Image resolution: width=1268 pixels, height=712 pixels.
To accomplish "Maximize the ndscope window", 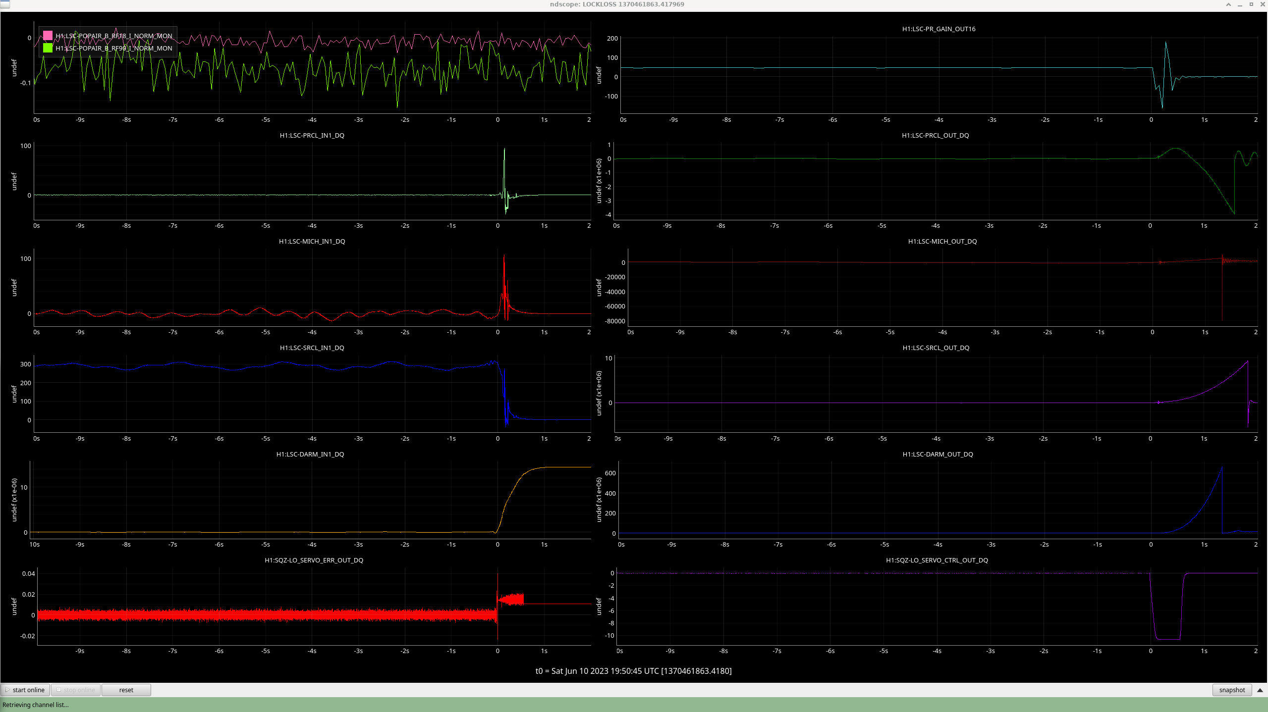I will point(1251,4).
